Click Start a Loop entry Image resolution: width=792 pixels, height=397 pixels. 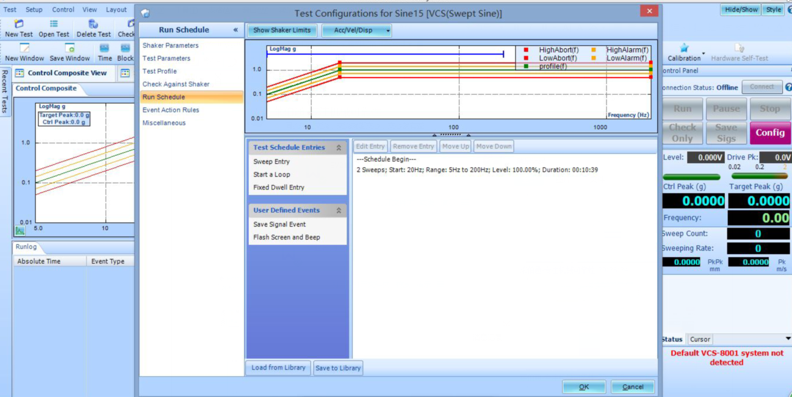(272, 175)
